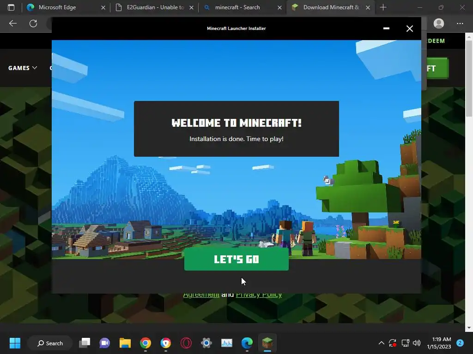Switch to the E2Guardian tab

click(154, 7)
